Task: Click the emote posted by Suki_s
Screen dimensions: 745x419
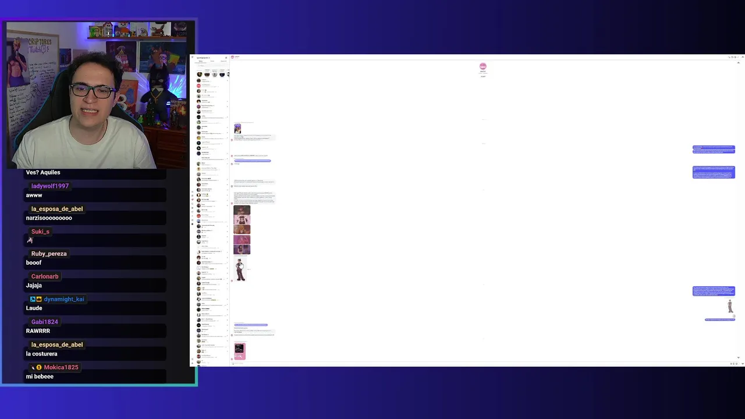Action: pyautogui.click(x=30, y=240)
